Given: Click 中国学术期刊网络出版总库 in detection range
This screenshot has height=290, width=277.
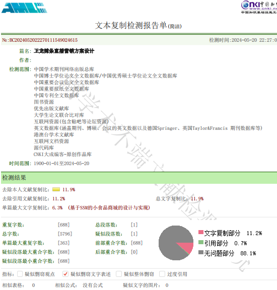Looking at the screenshot, I should (x=64, y=69).
